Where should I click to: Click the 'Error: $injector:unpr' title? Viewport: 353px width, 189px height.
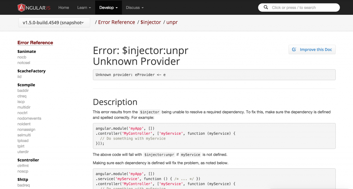[141, 51]
